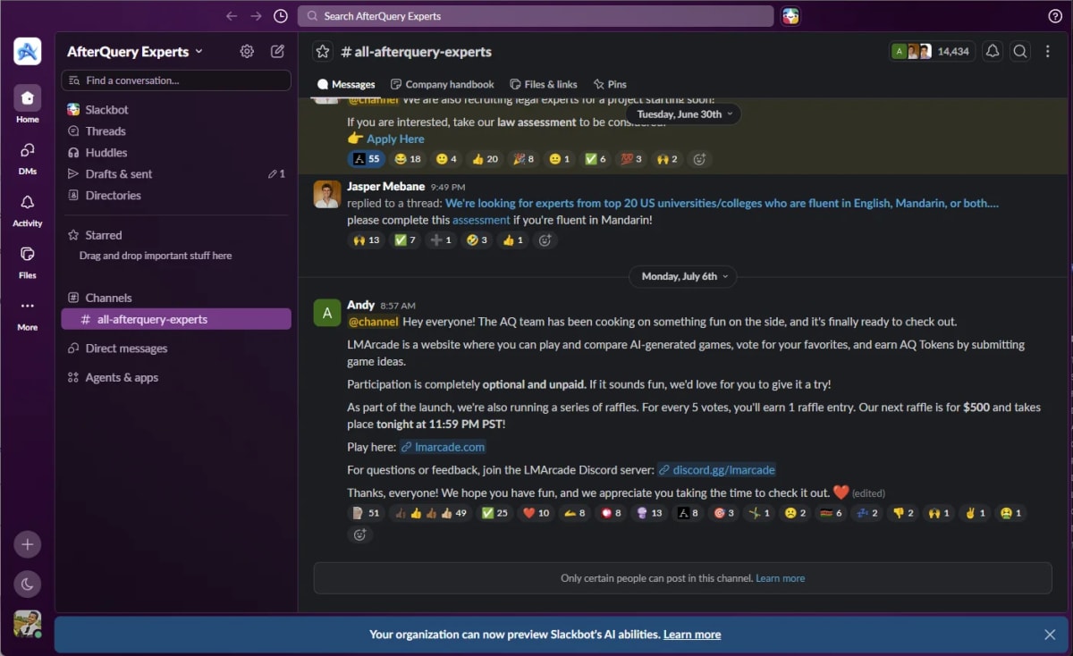Image resolution: width=1073 pixels, height=656 pixels.
Task: Select all-afterquery-experts channel in sidebar
Action: pos(176,319)
